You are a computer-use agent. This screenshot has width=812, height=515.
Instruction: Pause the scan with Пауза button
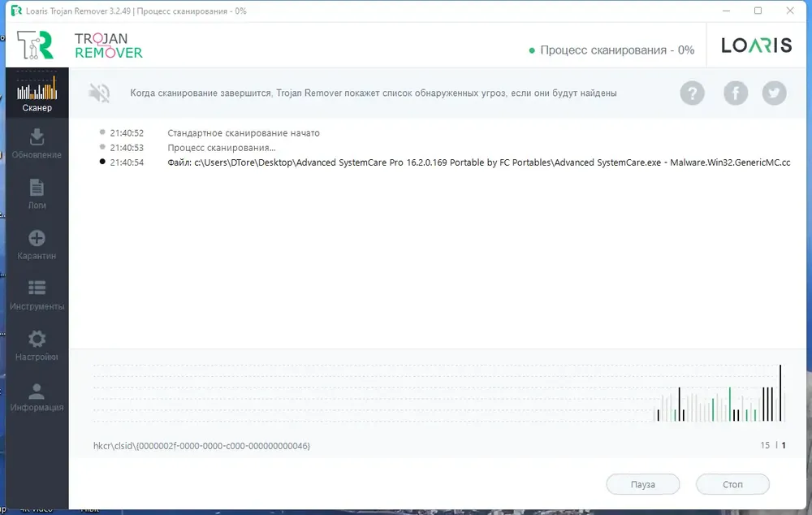[642, 484]
